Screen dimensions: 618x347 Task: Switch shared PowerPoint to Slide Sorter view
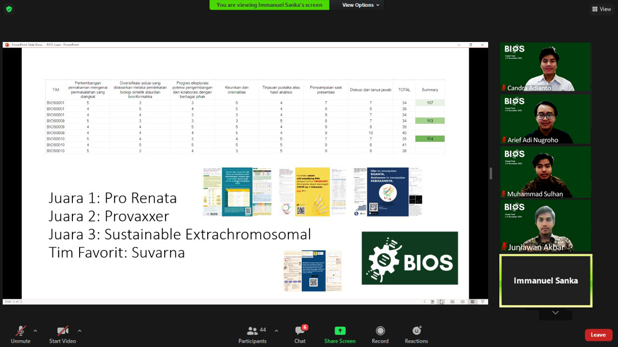point(463,302)
